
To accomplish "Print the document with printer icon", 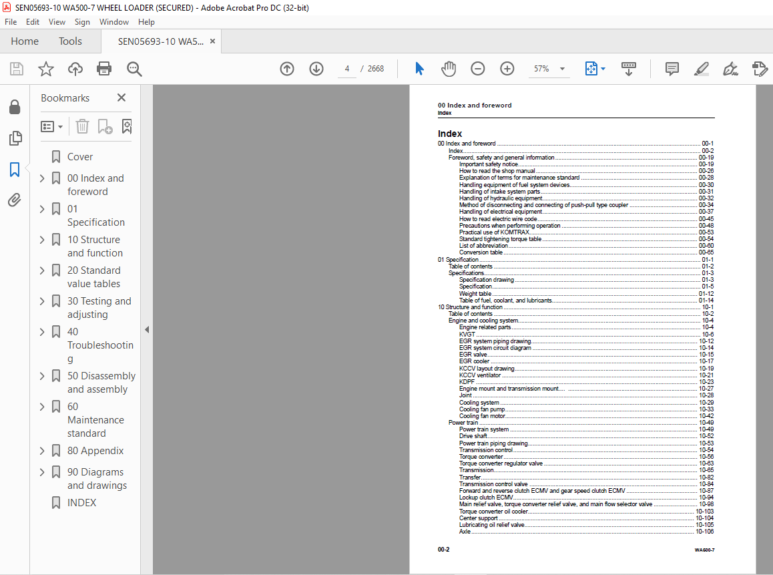I will (x=104, y=69).
